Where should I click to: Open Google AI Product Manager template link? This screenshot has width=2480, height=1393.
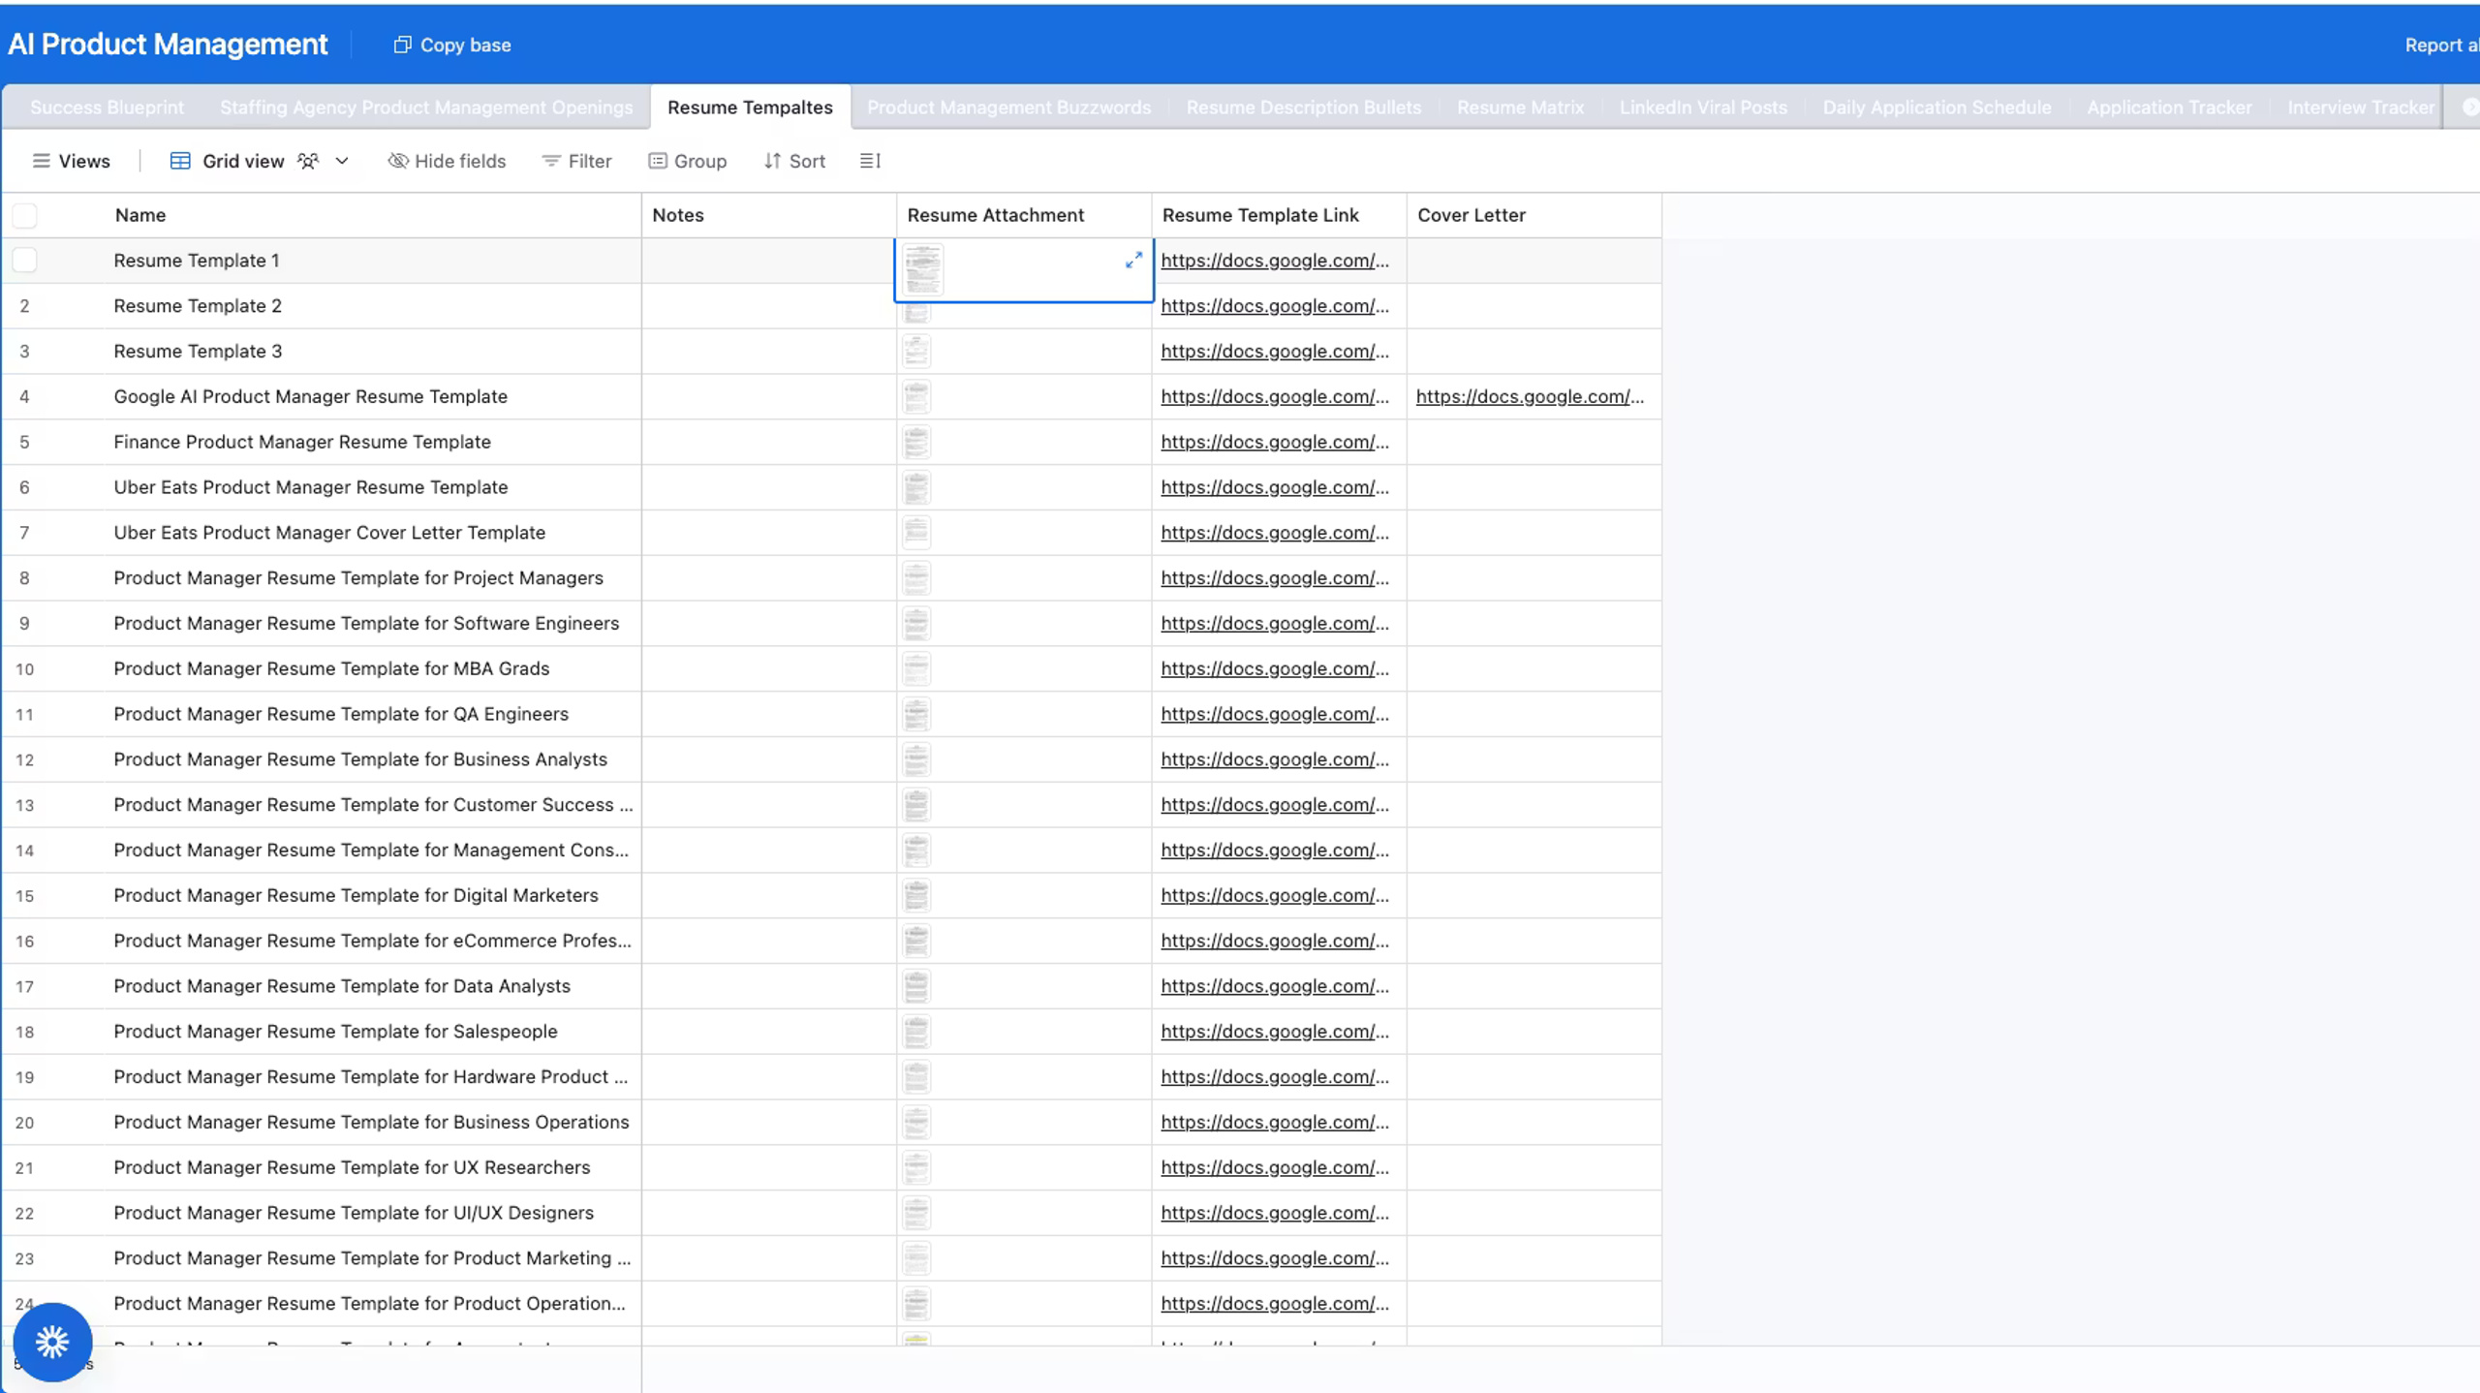[x=1275, y=396]
